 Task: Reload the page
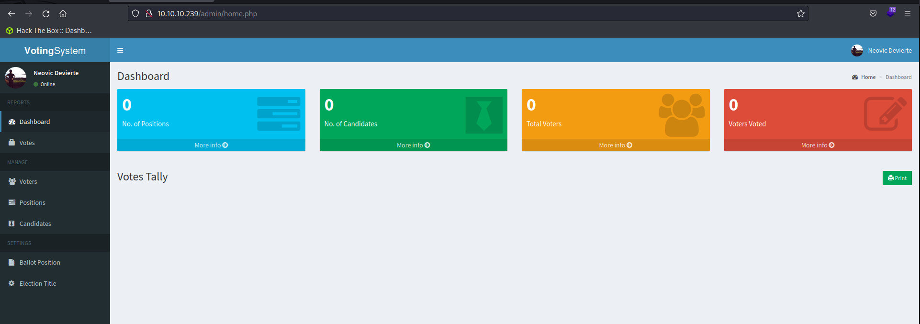click(x=46, y=13)
